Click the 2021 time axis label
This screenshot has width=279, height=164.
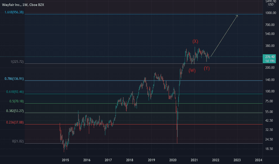(x=194, y=160)
